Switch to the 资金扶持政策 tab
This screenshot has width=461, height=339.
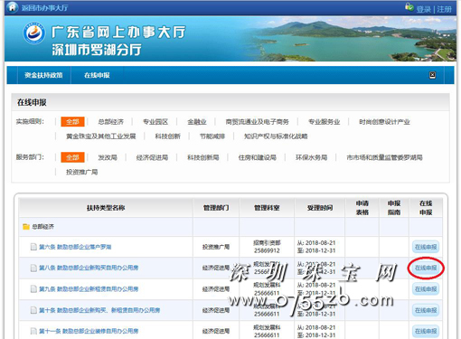tap(43, 75)
